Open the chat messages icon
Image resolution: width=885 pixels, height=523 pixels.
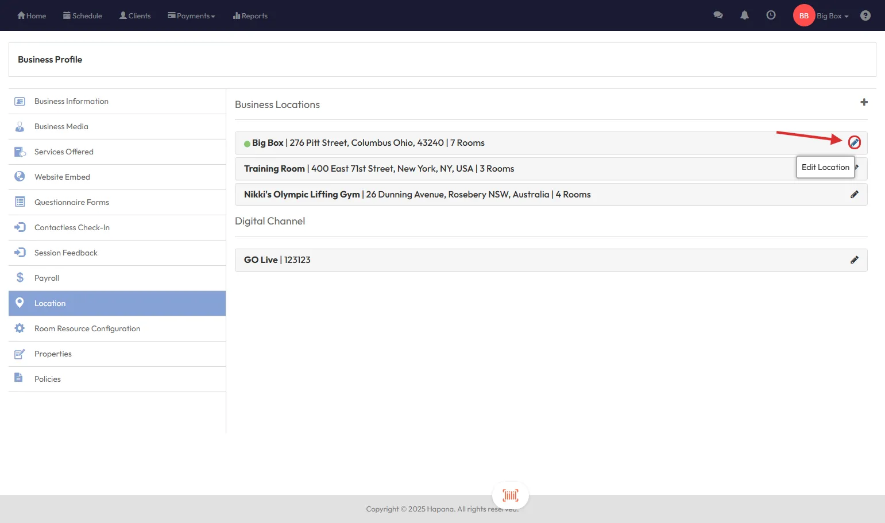pyautogui.click(x=718, y=16)
